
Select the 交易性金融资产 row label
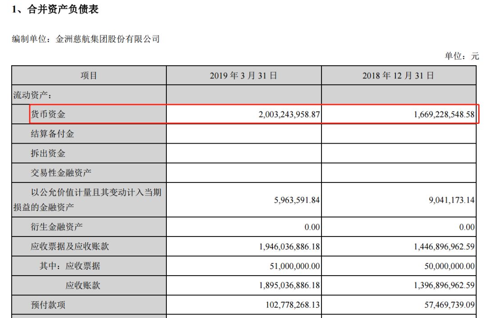61,173
